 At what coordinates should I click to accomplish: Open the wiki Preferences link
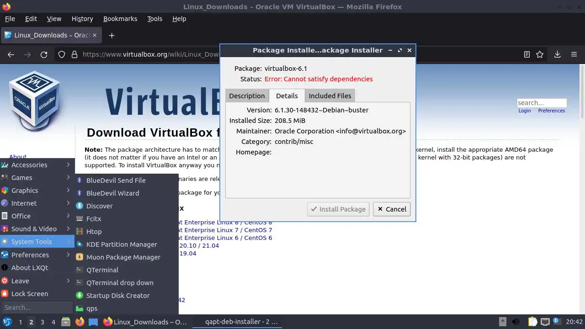(x=551, y=111)
